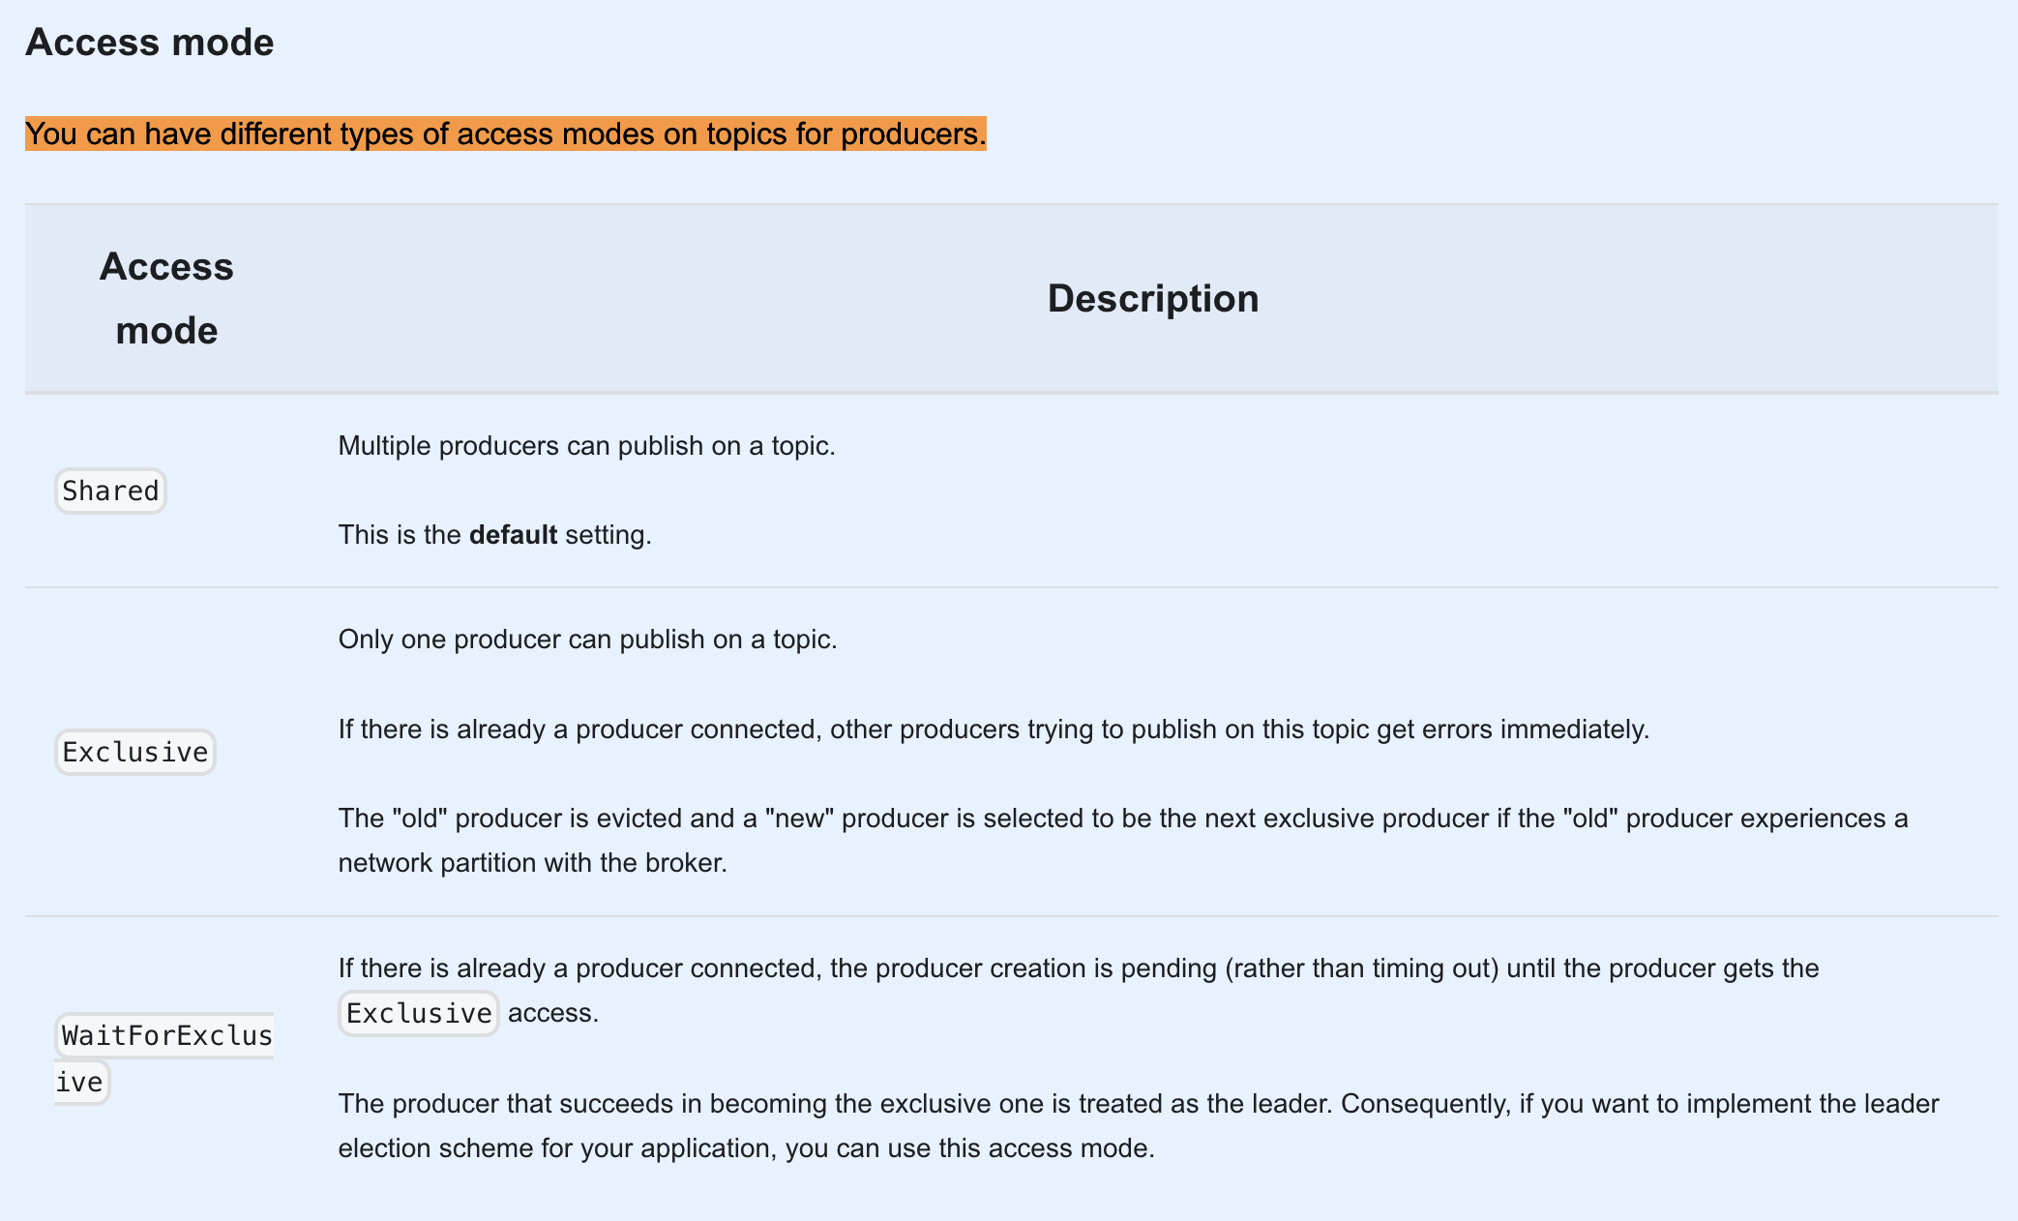The width and height of the screenshot is (2018, 1221).
Task: Click the Exclusive code badge in first column
Action: (x=134, y=753)
